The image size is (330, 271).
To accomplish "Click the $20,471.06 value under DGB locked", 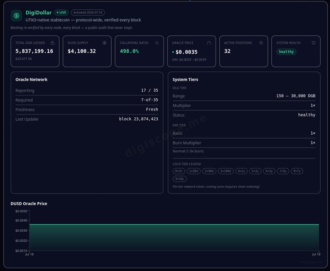I will tap(24, 59).
